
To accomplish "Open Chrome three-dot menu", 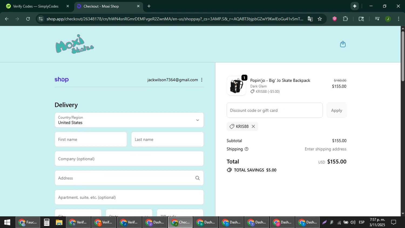I will (399, 19).
